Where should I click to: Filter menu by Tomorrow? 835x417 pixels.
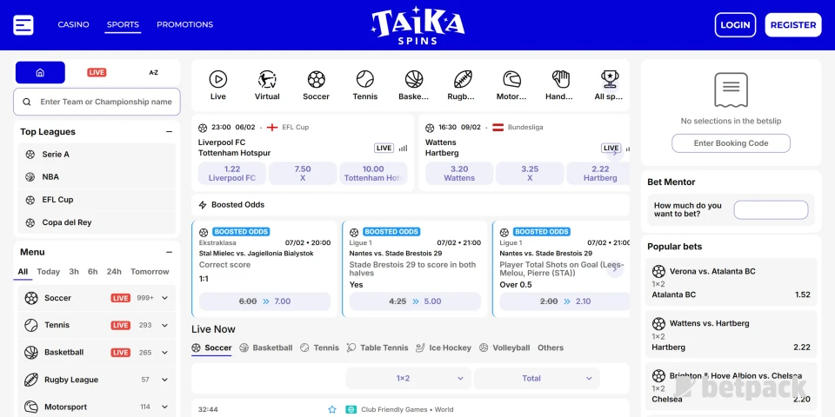(x=150, y=272)
